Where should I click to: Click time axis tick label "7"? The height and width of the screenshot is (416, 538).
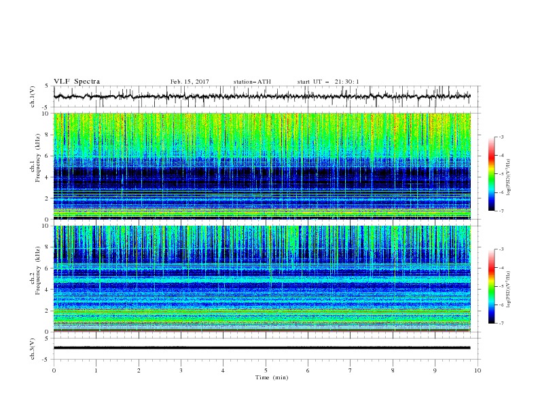click(351, 370)
